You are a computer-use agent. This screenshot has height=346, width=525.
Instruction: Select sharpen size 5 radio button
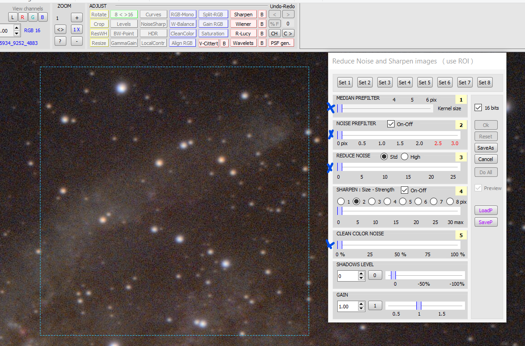pyautogui.click(x=403, y=201)
